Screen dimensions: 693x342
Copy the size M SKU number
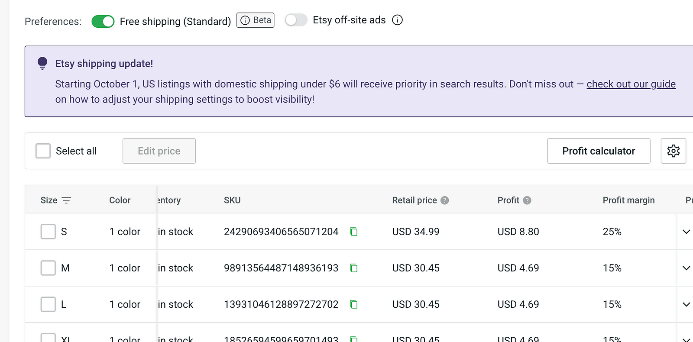(353, 268)
